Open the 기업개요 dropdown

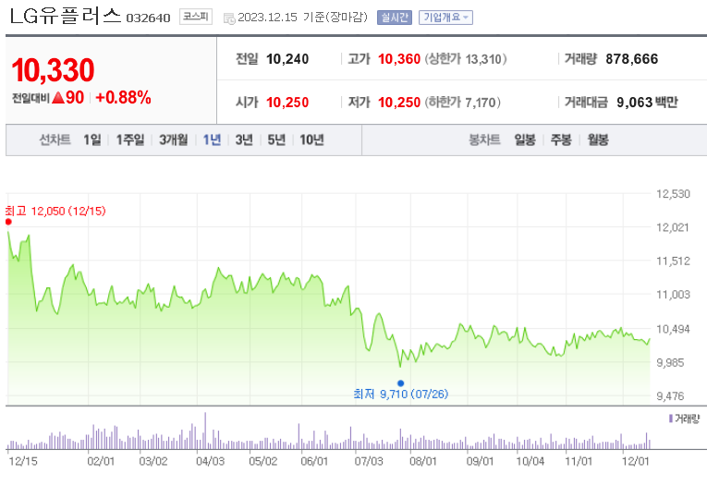pos(445,18)
